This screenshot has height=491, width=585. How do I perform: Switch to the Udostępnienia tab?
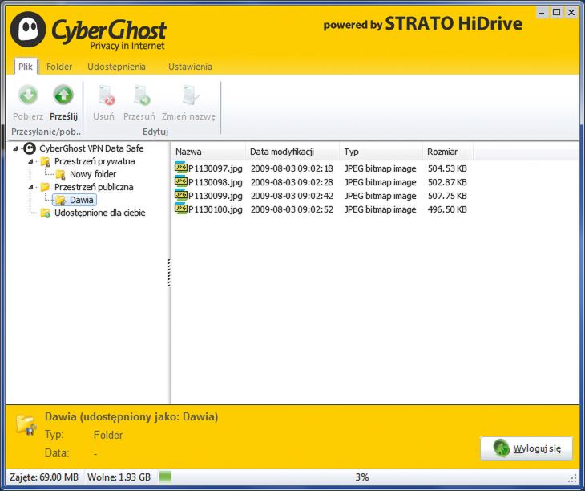point(116,67)
